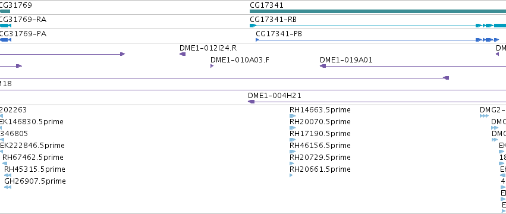
Task: Select the RH20661.5prime small arrow
Action: coord(291,175)
